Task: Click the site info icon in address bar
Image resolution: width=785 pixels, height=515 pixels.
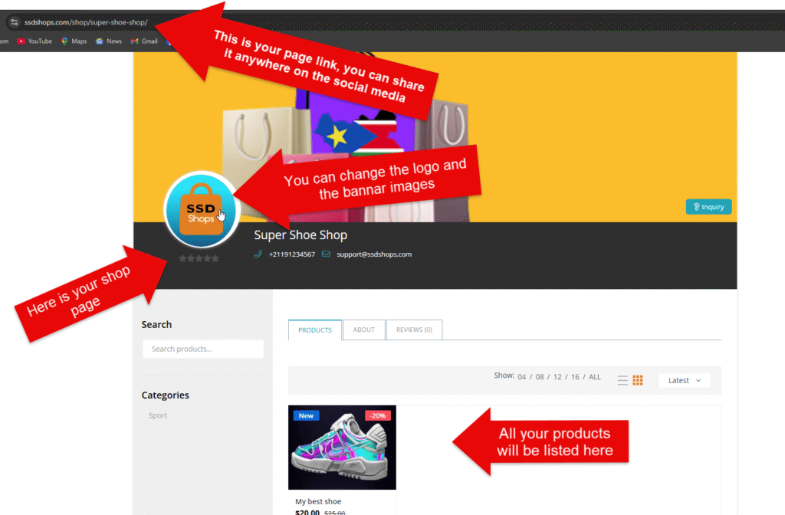Action: (14, 22)
